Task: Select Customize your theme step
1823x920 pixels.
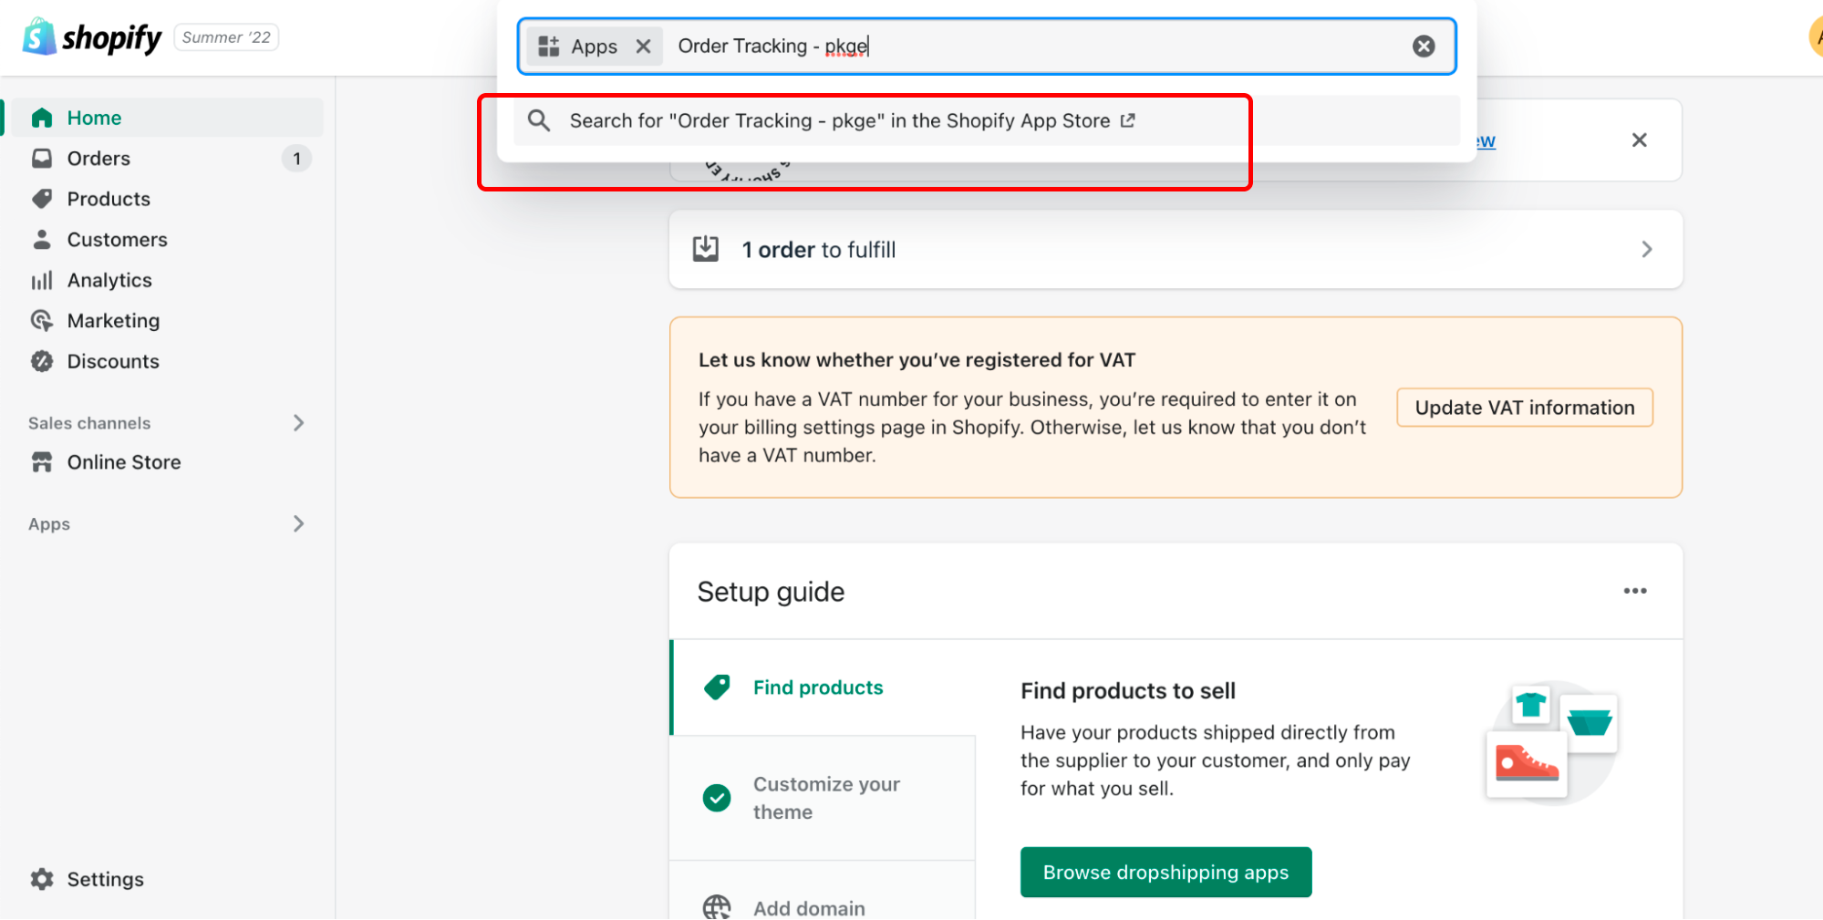Action: coord(823,798)
